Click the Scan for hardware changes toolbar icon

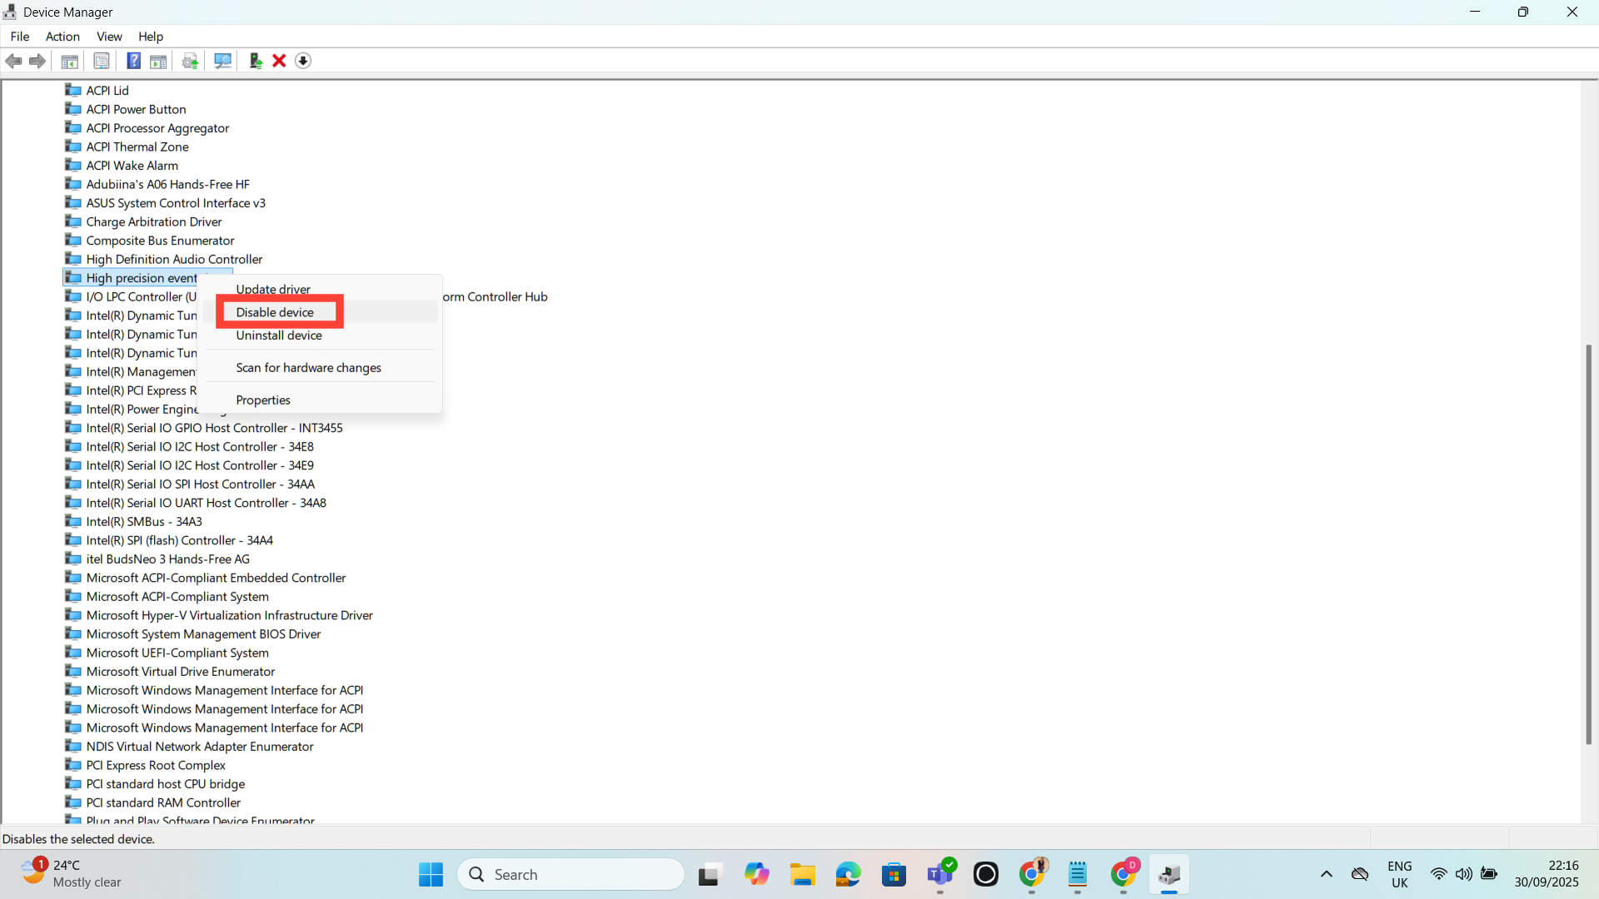pyautogui.click(x=222, y=61)
